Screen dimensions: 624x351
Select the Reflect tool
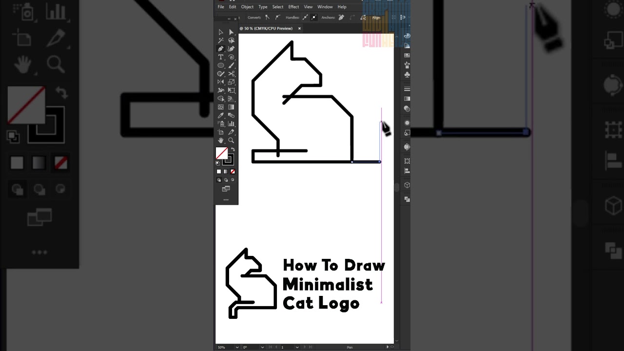click(221, 82)
